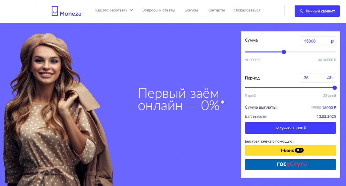The width and height of the screenshot is (346, 186).
Task: Select Пожаловаться menu link
Action: [247, 10]
